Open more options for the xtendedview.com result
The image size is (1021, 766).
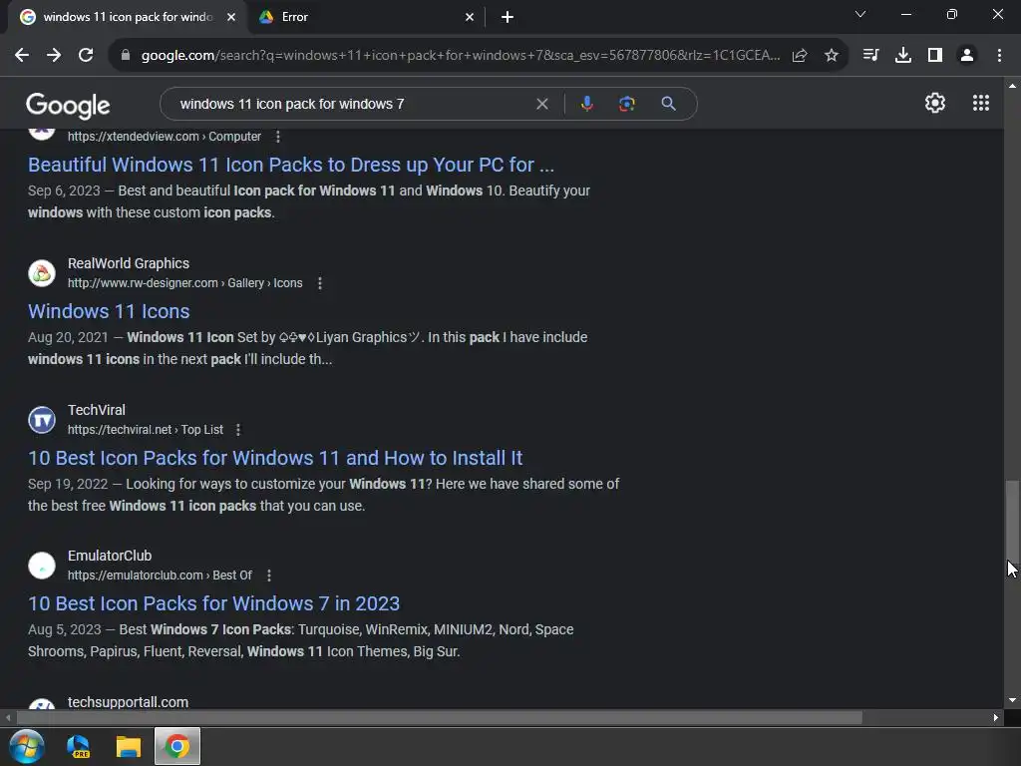point(278,137)
